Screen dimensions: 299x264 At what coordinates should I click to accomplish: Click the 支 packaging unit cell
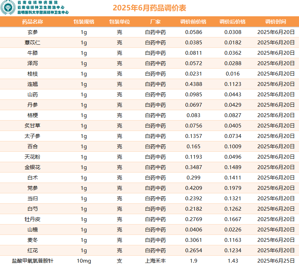pos(119,261)
